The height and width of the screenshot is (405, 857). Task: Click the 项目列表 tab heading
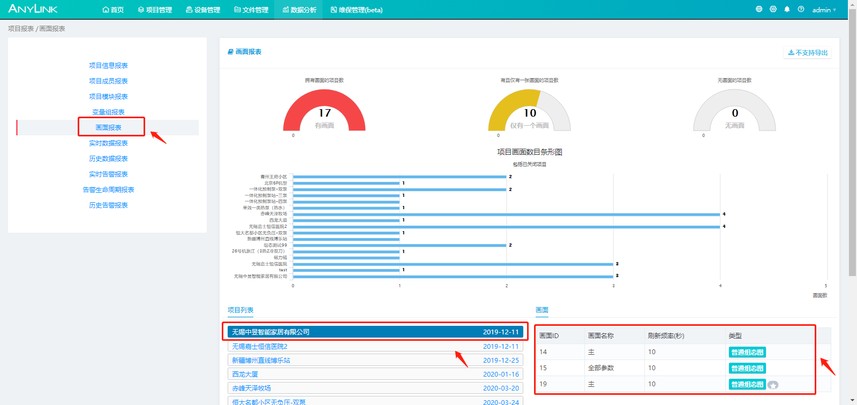(x=240, y=310)
